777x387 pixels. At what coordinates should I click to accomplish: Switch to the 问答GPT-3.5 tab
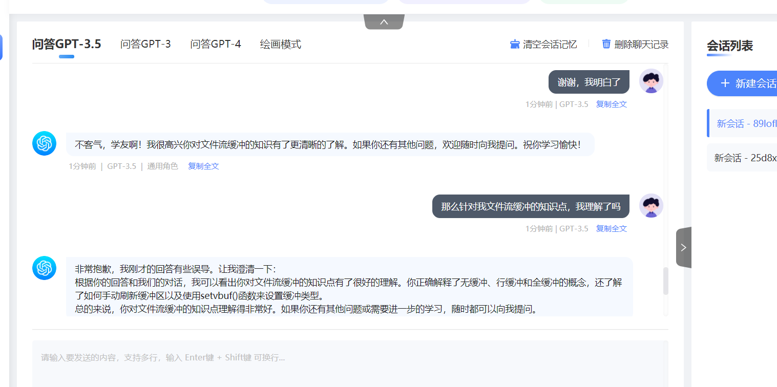[67, 45]
